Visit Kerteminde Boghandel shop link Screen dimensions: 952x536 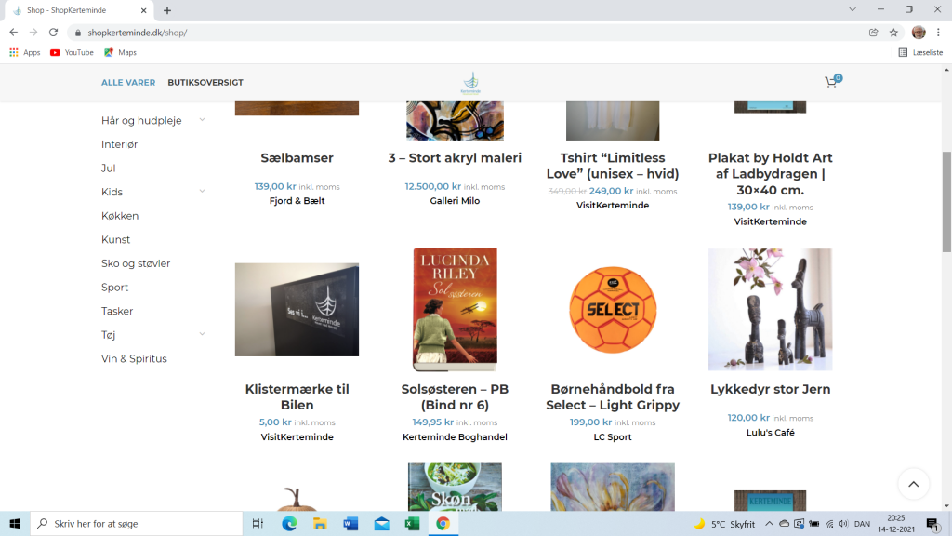tap(455, 437)
